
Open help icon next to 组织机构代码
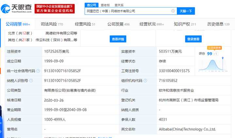tap(145, 81)
